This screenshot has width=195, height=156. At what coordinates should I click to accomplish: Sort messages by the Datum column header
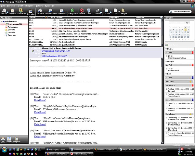point(36,18)
